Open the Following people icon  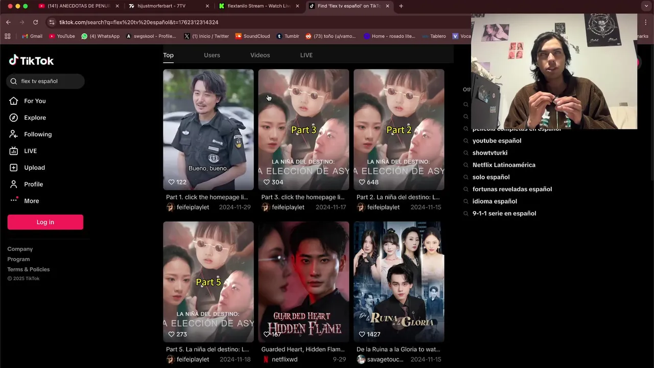tap(14, 134)
